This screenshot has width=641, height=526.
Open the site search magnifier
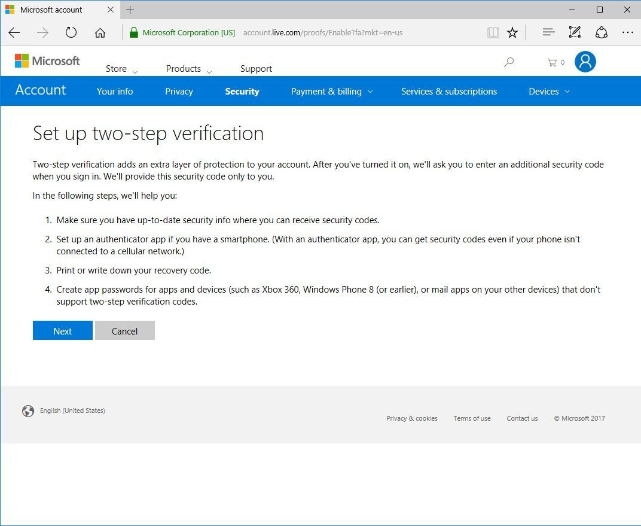pos(508,62)
